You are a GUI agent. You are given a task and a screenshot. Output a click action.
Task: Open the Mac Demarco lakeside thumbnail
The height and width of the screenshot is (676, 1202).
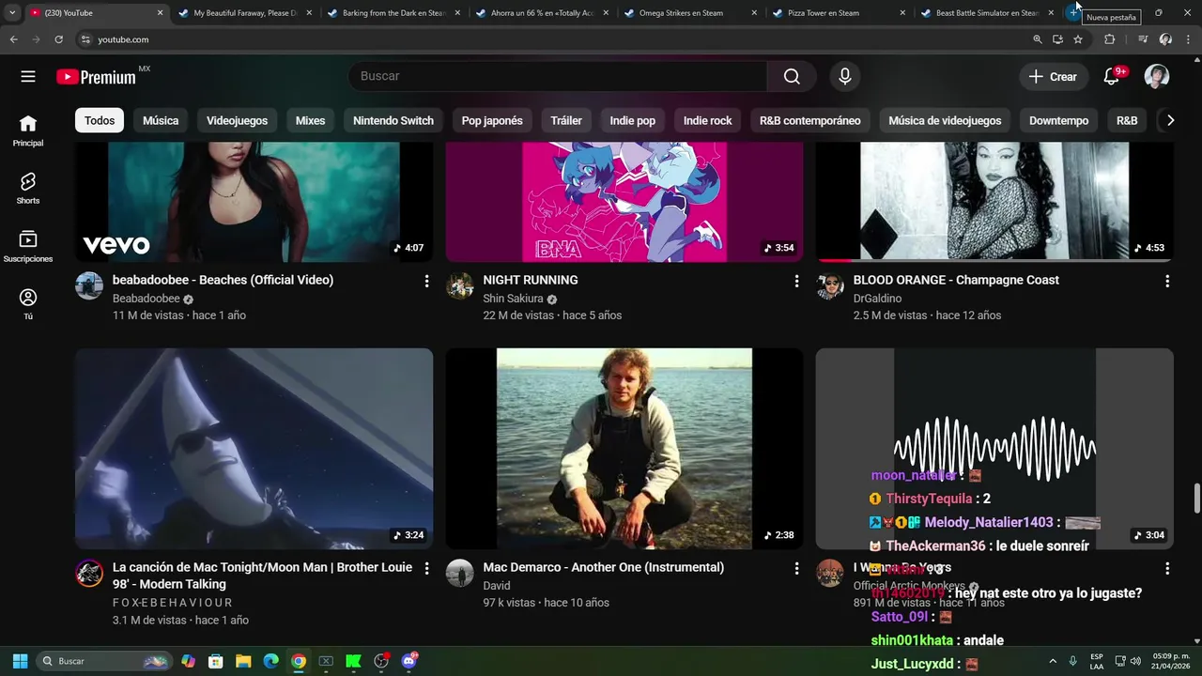click(624, 449)
